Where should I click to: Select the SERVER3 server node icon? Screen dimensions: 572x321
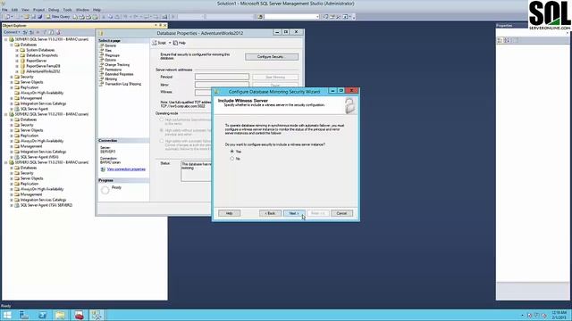tap(12, 162)
